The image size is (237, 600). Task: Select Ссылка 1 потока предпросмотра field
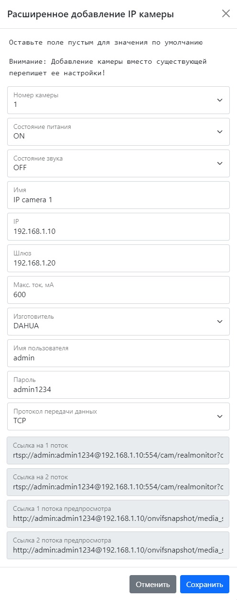point(118,514)
